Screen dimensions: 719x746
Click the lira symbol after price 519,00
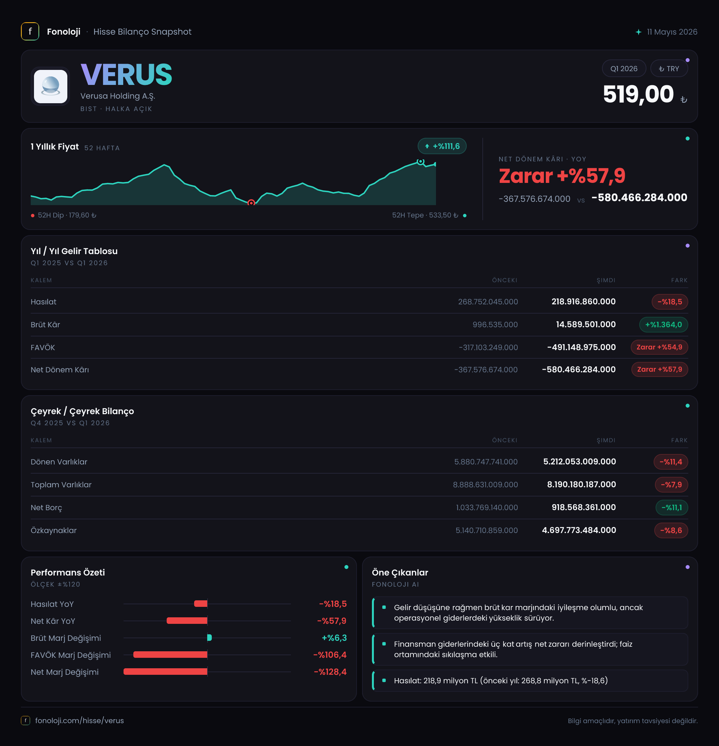coord(684,99)
